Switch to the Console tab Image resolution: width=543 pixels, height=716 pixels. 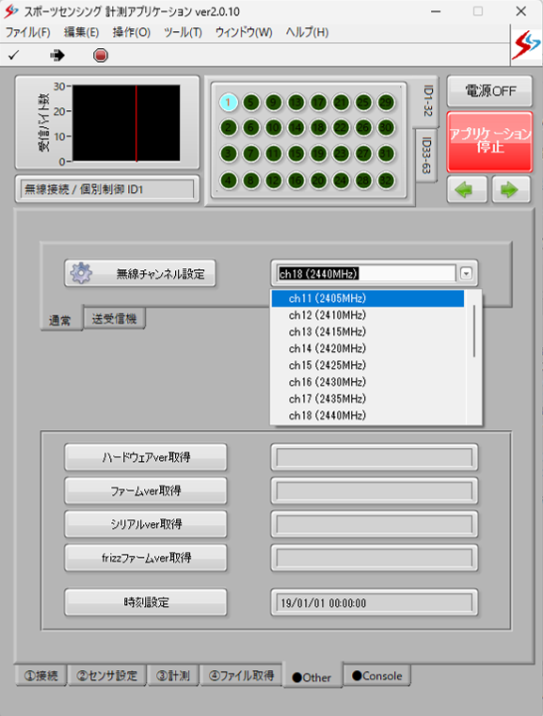pos(377,676)
